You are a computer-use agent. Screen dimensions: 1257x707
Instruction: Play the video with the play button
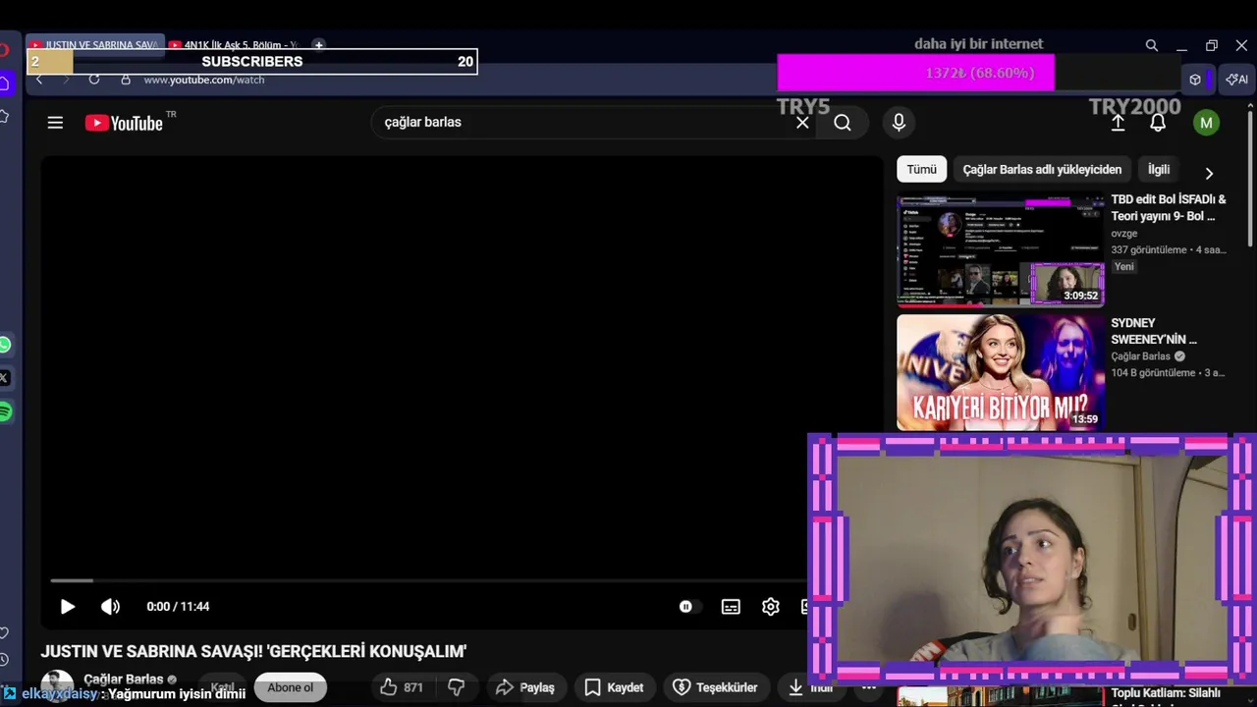click(68, 607)
